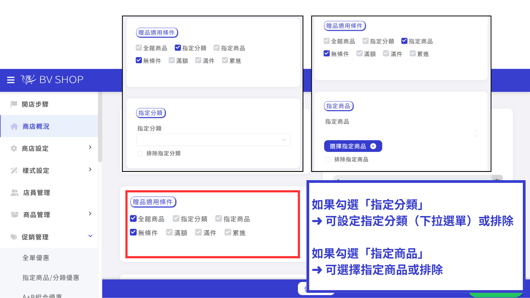Viewport: 530px width, 298px height.
Task: Click the plus icon on 選擇指定商品 button
Action: (x=373, y=146)
